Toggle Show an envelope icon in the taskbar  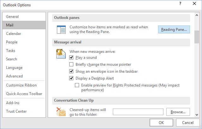tap(71, 71)
